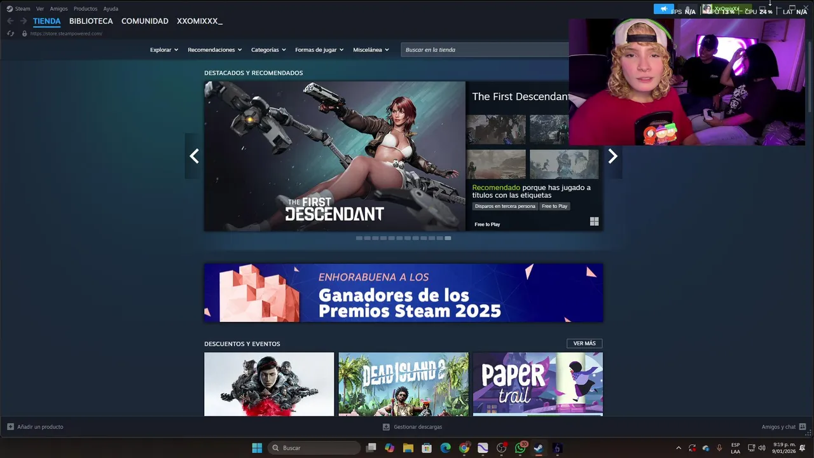Open the Ayuda menu
This screenshot has height=458, width=814.
point(111,9)
